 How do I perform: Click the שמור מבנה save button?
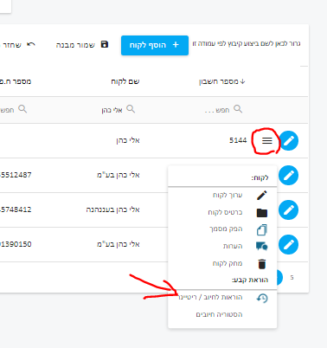82,45
